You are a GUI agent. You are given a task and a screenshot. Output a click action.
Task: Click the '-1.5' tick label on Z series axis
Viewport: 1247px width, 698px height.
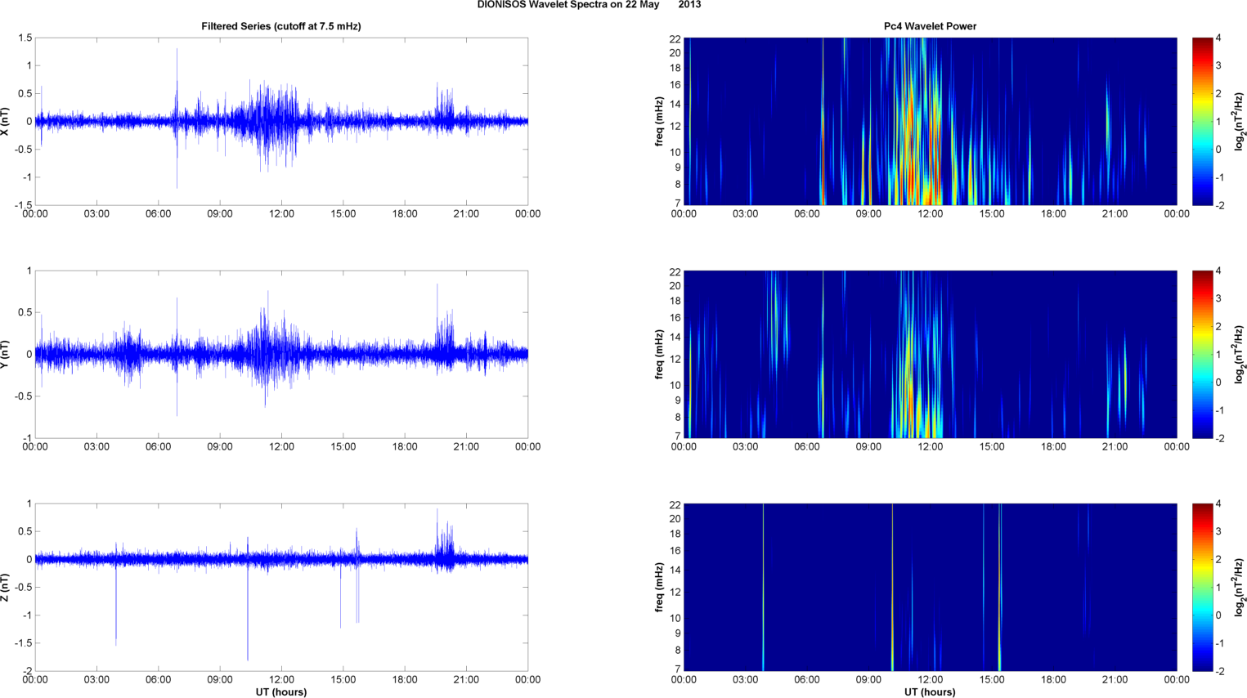[23, 643]
